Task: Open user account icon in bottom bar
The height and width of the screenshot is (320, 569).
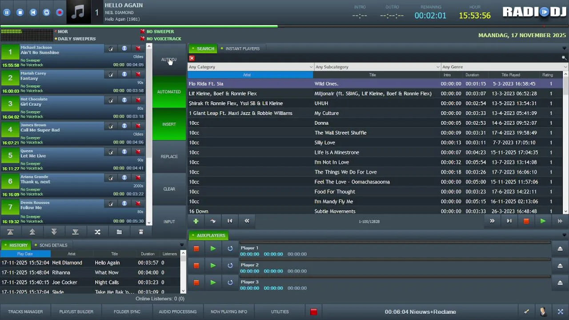Action: (543, 312)
